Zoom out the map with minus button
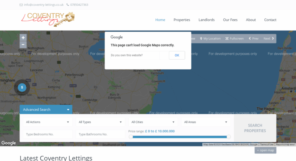 click(x=23, y=45)
